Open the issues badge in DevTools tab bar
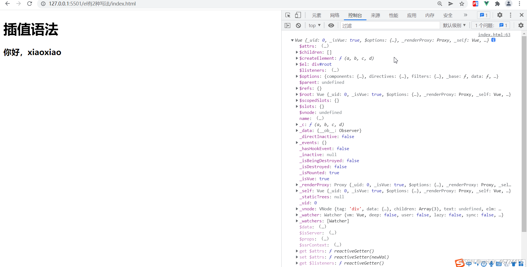Image resolution: width=527 pixels, height=267 pixels. tap(484, 15)
